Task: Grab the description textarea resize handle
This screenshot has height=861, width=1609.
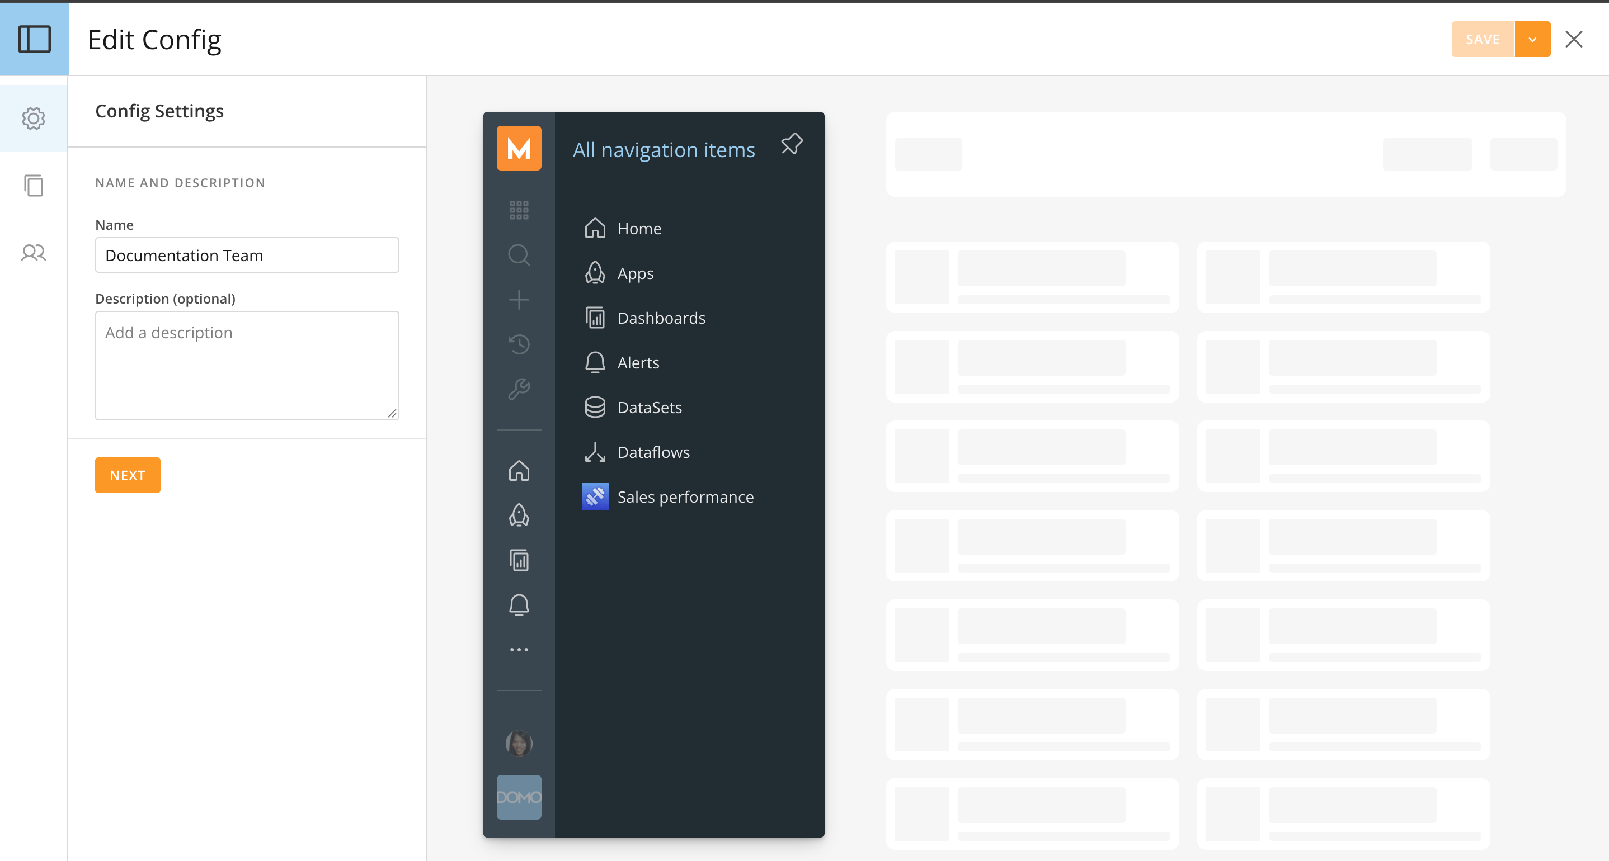Action: click(392, 413)
